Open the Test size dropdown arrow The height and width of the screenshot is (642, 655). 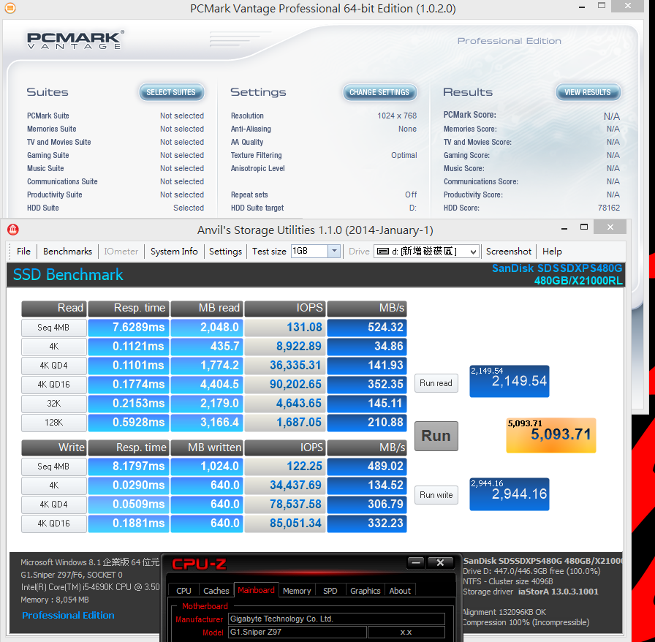point(334,252)
